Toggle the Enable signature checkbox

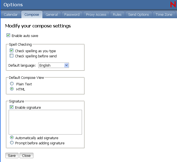(x=12, y=107)
